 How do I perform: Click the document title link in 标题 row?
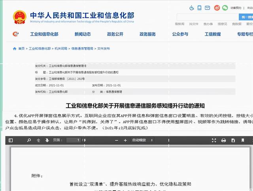click(x=83, y=72)
